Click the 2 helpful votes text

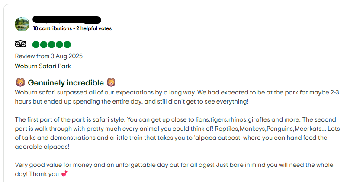point(94,28)
